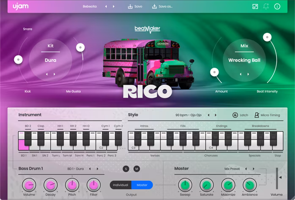This screenshot has width=295, height=200.
Task: Click the master Volume fader handle
Action: coord(280,177)
